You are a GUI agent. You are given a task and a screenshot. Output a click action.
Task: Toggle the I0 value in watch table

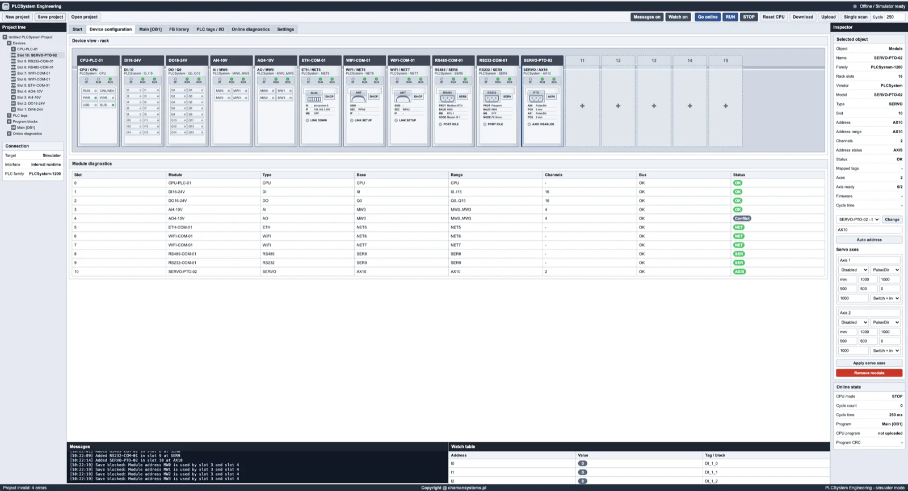(582, 464)
